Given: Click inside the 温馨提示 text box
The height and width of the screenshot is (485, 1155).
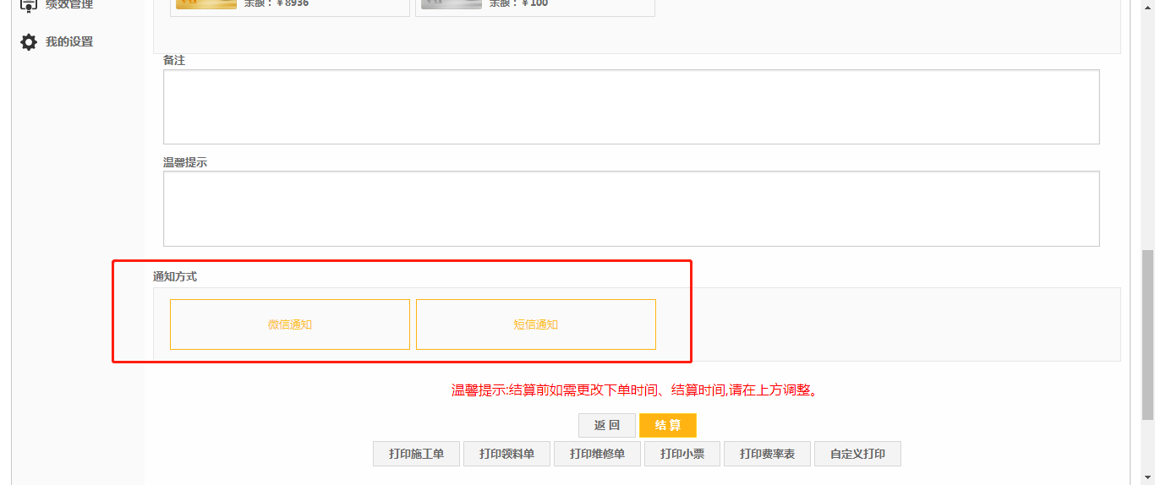Looking at the screenshot, I should coord(631,209).
